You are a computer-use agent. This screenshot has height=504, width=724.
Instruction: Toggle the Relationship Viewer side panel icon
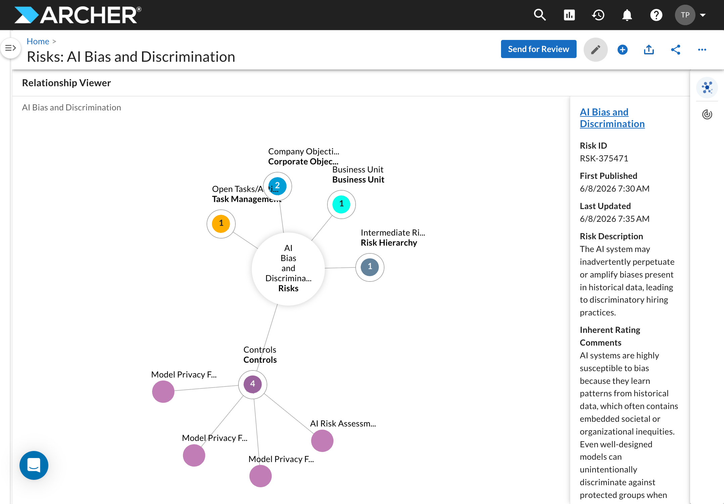coord(707,88)
